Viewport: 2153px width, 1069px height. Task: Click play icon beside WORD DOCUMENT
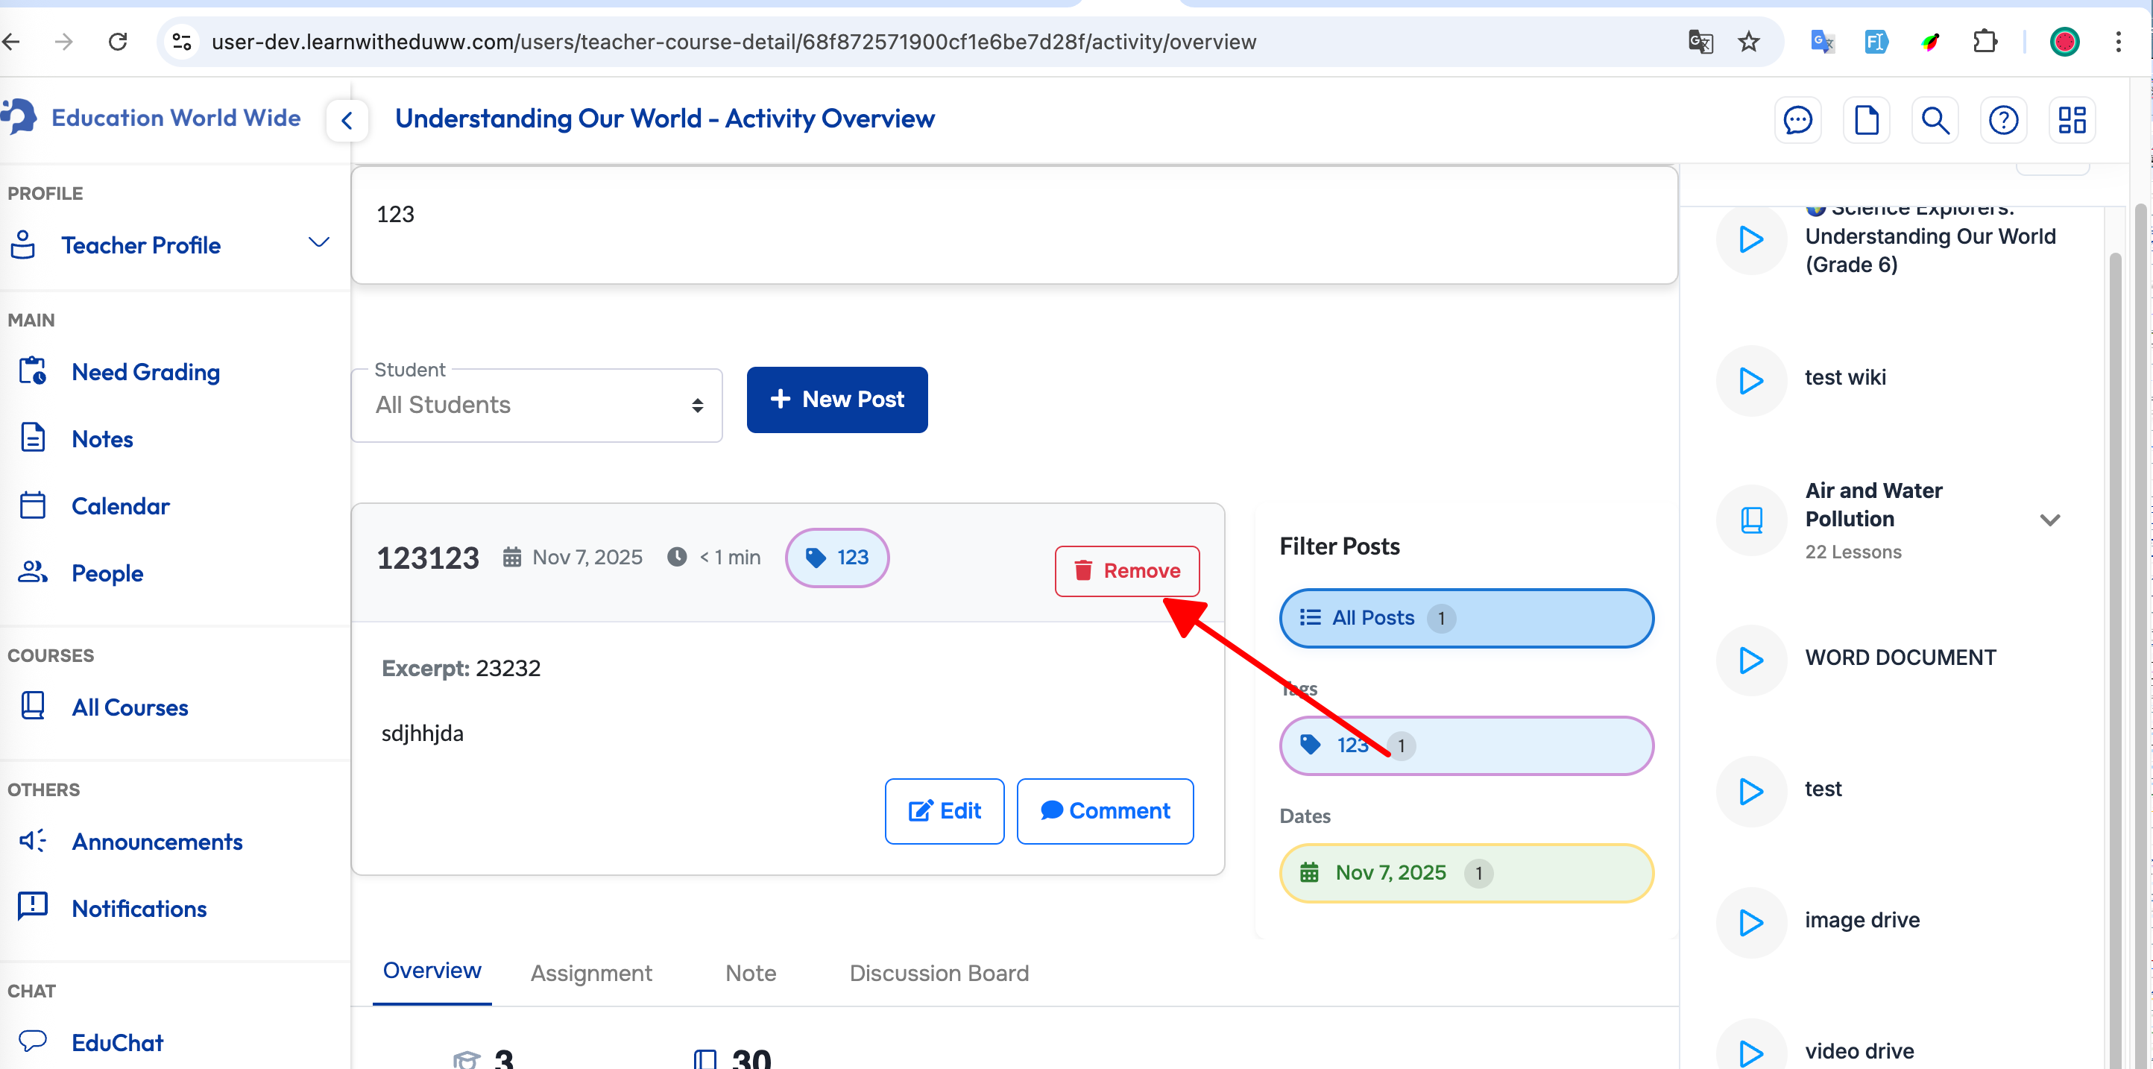[x=1751, y=660]
